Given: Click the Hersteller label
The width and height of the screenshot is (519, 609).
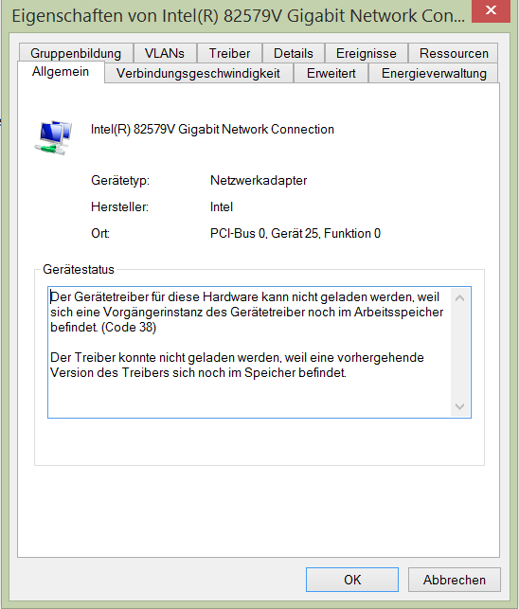Looking at the screenshot, I should pos(119,206).
